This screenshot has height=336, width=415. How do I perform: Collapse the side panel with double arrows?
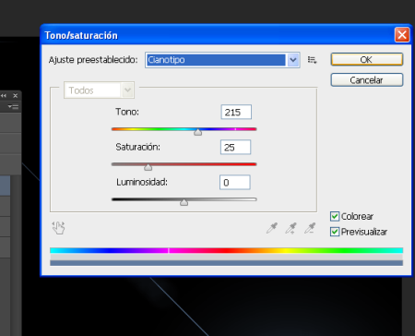pos(4,96)
